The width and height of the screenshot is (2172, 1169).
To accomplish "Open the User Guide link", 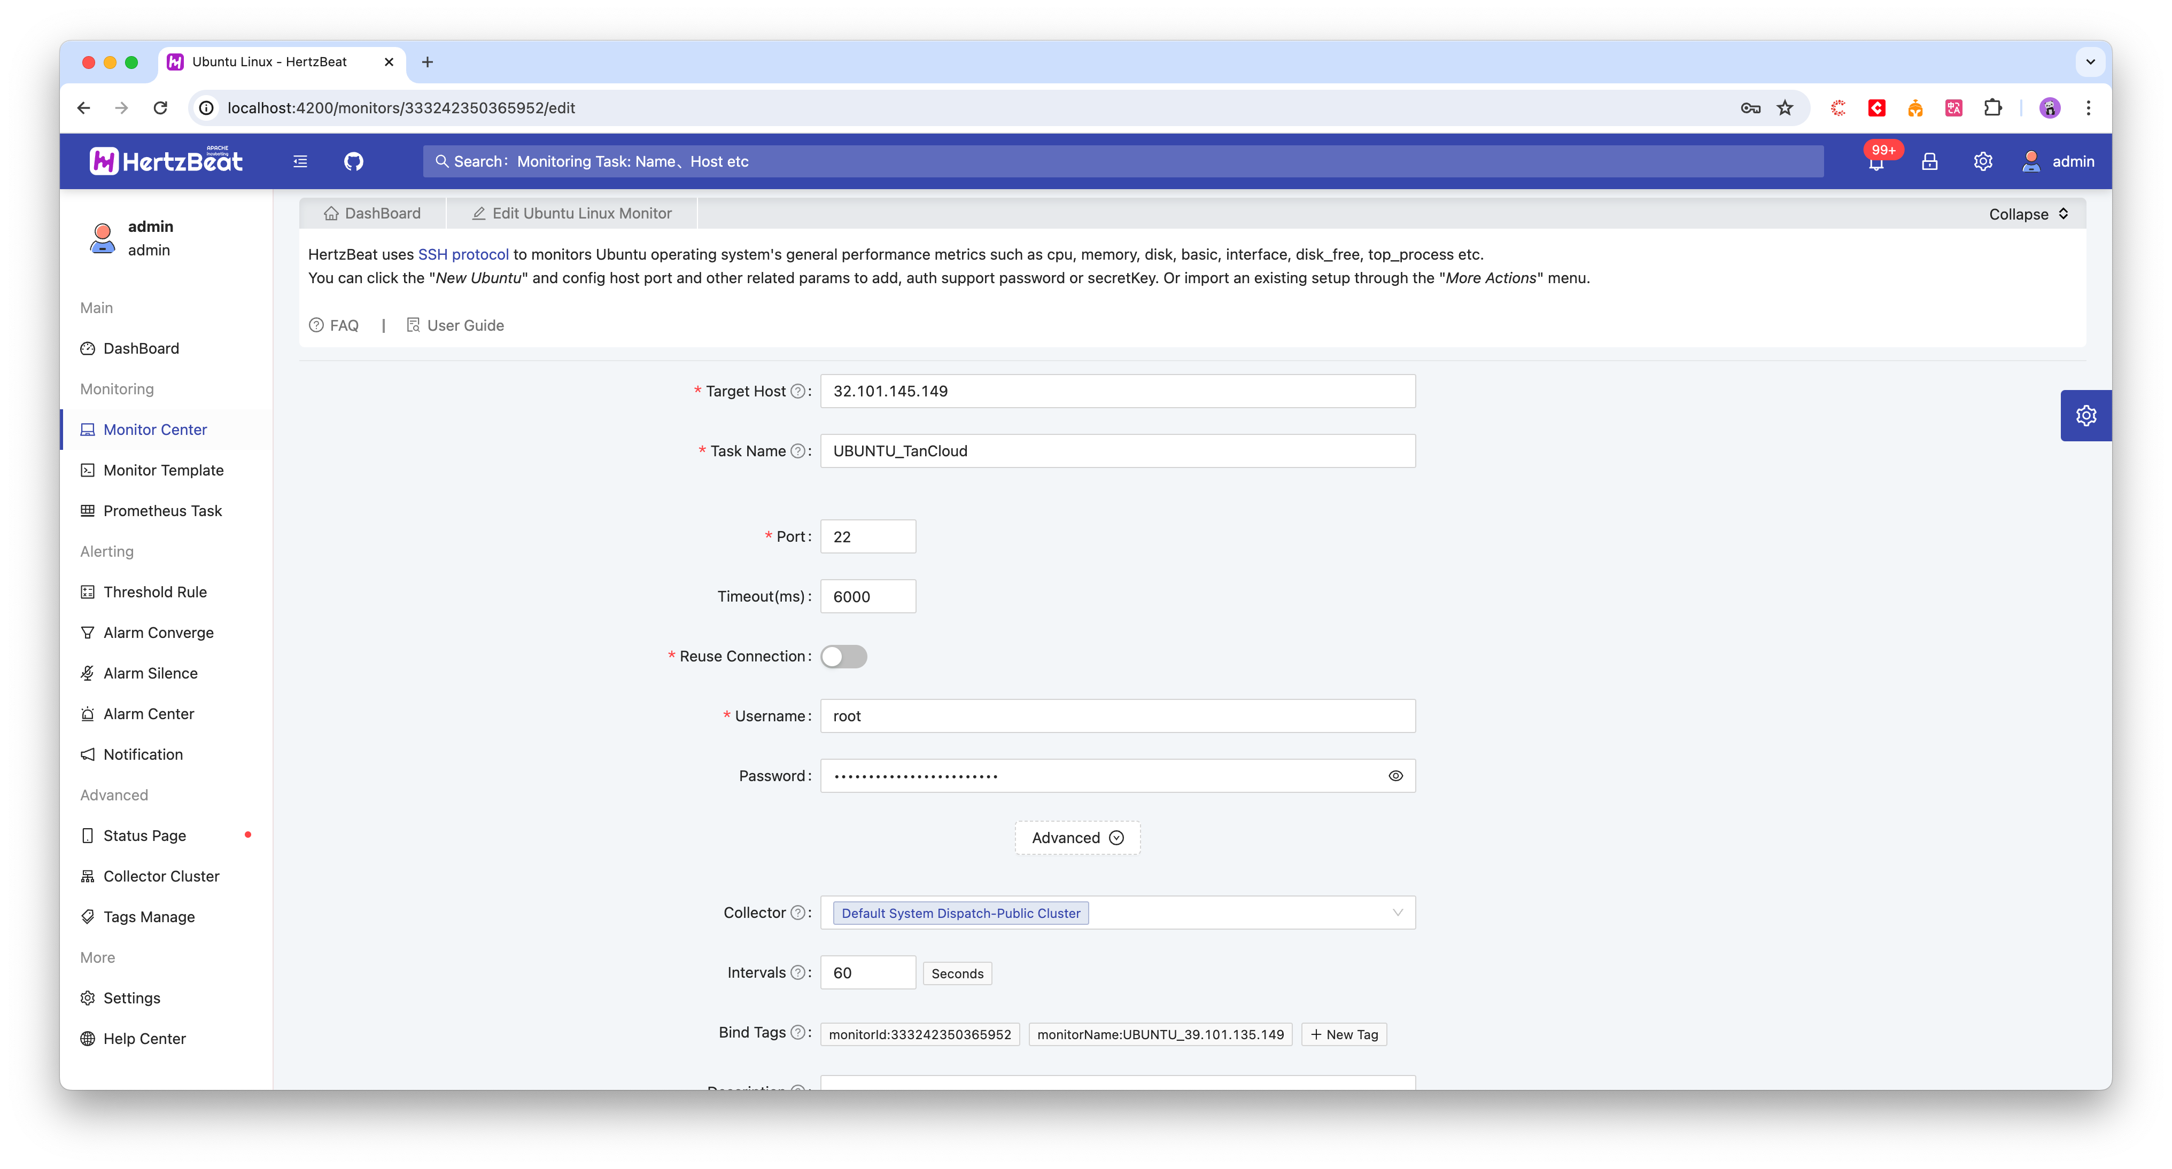I will 455,325.
